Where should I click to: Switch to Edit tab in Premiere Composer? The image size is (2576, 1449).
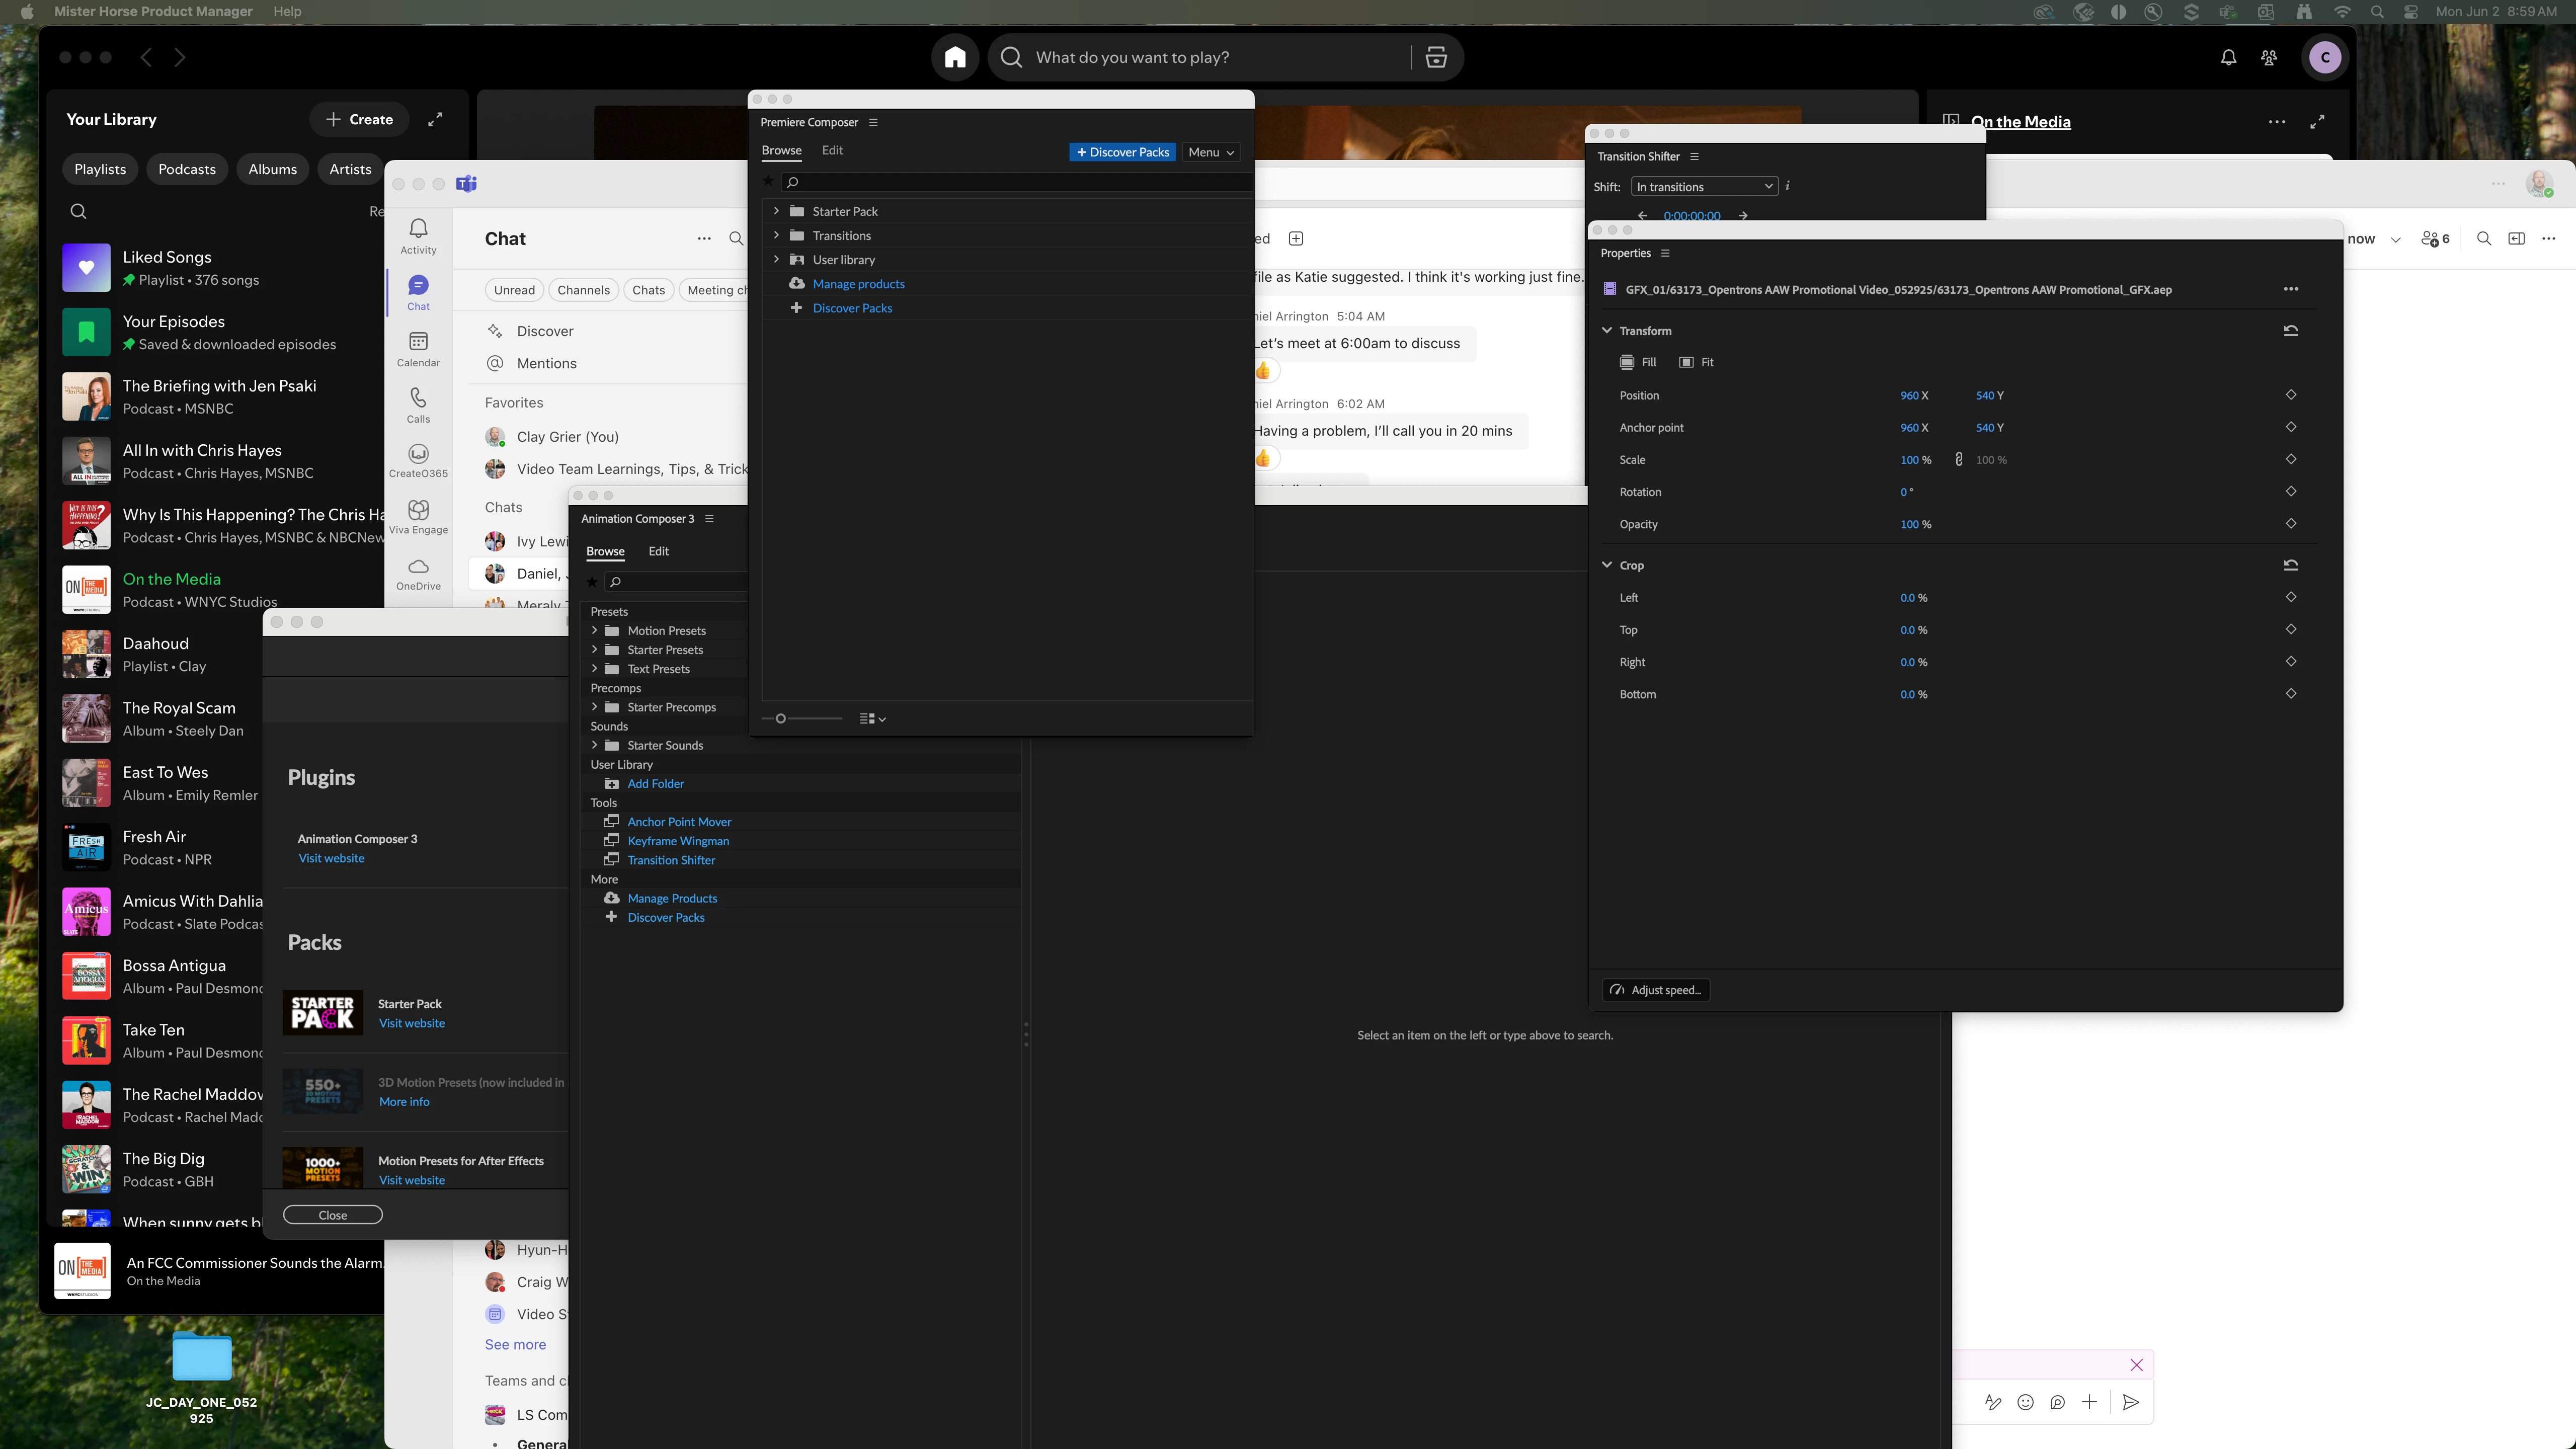tap(832, 150)
